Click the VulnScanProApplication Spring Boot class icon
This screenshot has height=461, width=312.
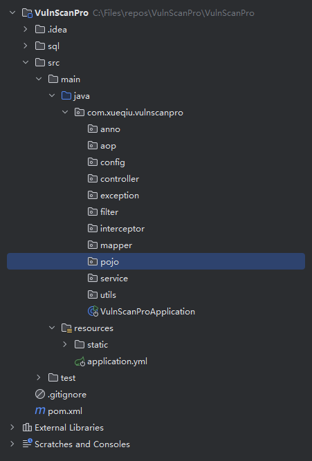93,311
